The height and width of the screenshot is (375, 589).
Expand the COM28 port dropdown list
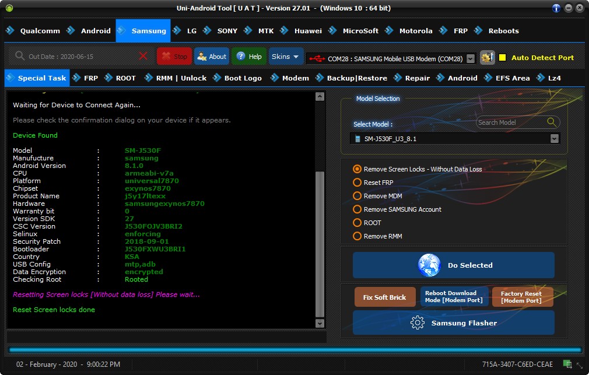click(x=471, y=58)
